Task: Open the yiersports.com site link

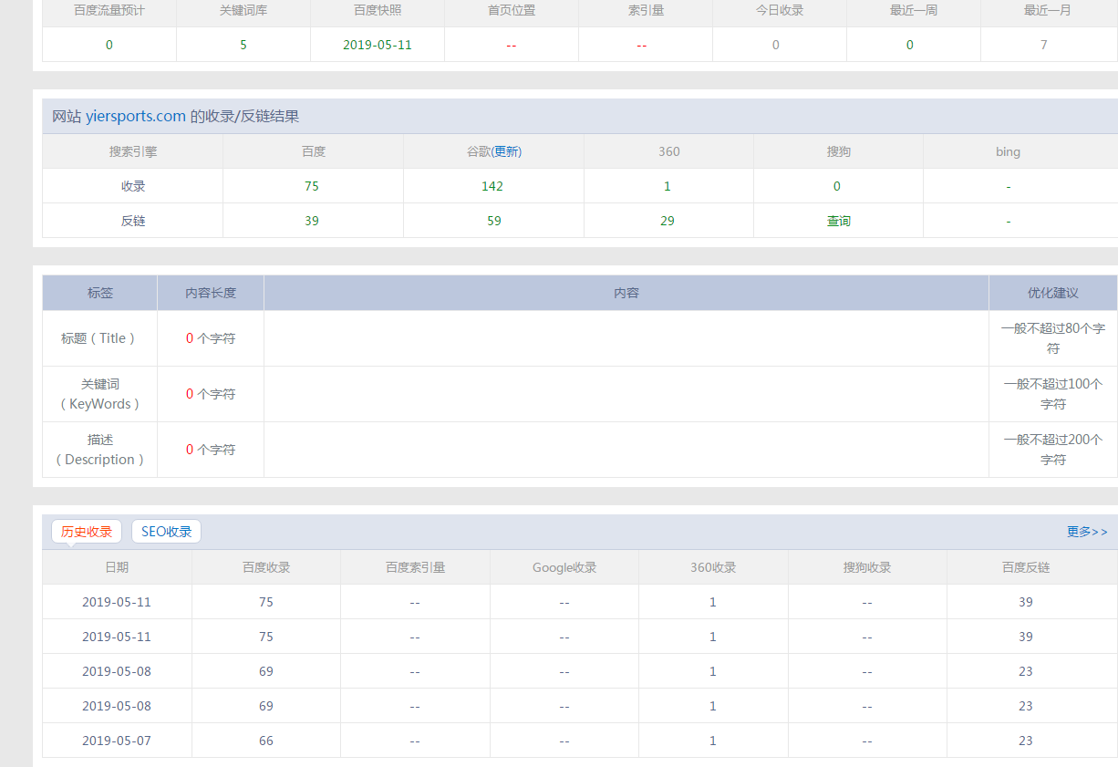Action: pyautogui.click(x=136, y=117)
